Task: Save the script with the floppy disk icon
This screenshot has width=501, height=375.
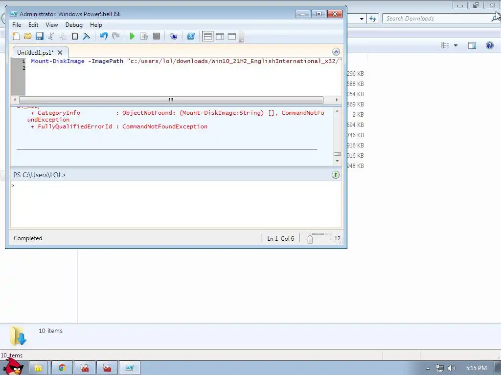Action: click(39, 36)
